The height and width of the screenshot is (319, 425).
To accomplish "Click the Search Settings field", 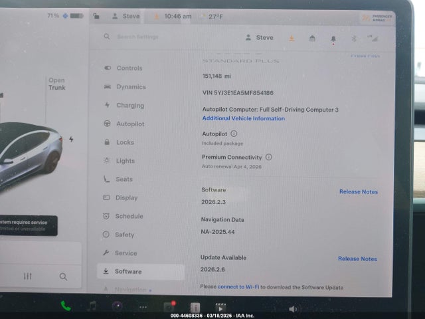I will [137, 37].
